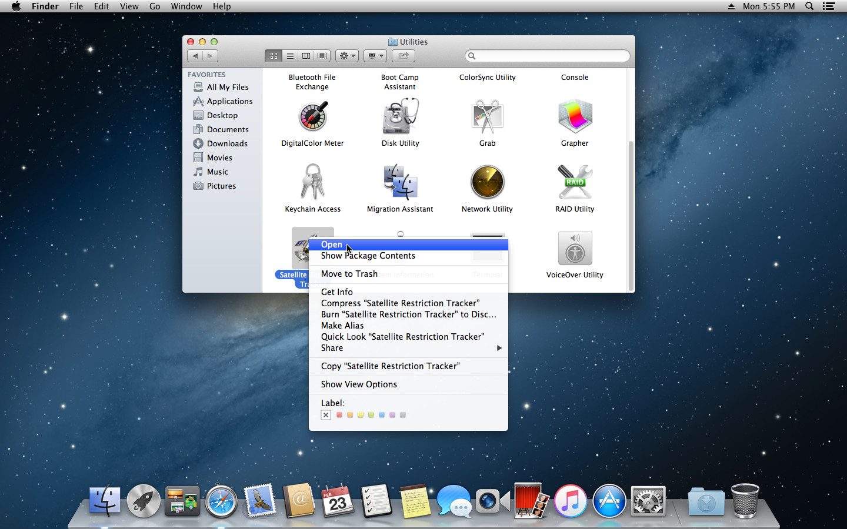Switch to icon view mode

click(274, 56)
